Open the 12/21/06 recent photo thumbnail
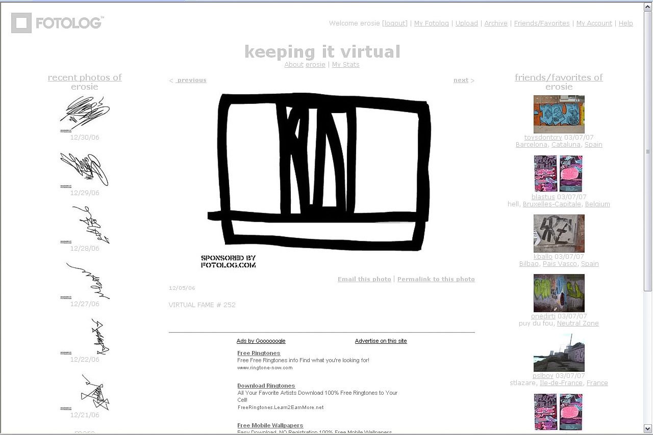This screenshot has height=435, width=653. click(x=85, y=392)
